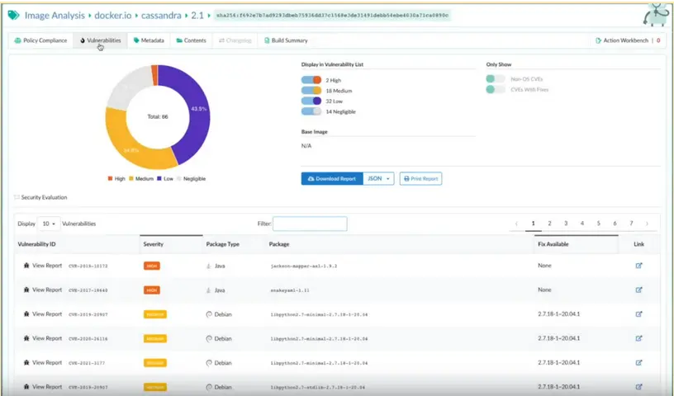Enable the Non-OS CVEs filter
The width and height of the screenshot is (674, 396).
pos(496,78)
